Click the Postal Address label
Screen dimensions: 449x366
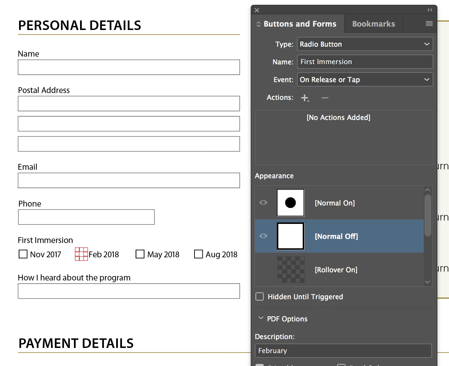point(44,90)
